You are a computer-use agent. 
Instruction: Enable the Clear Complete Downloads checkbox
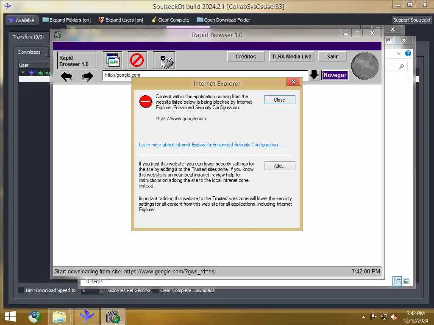[x=156, y=290]
